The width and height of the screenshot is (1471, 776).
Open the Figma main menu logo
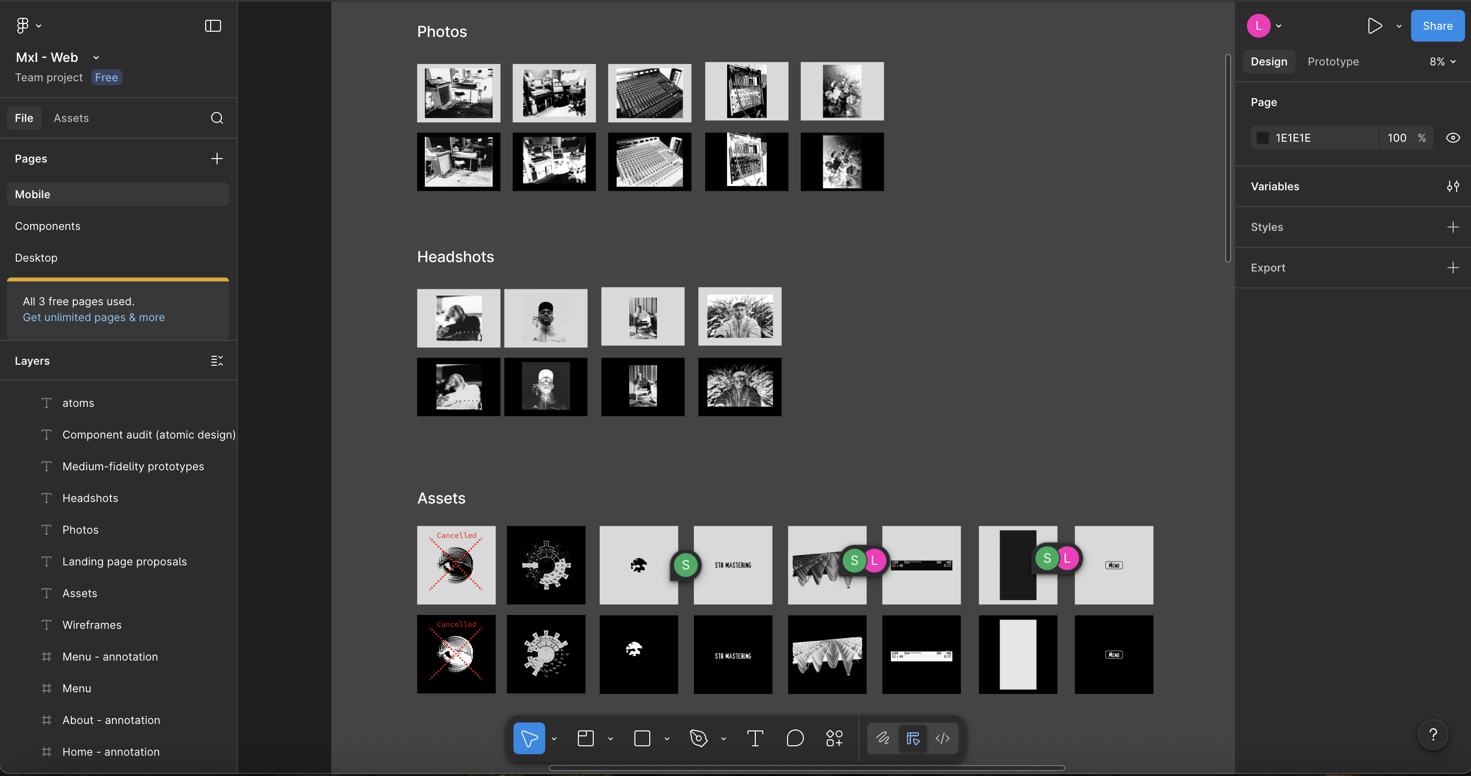click(23, 26)
